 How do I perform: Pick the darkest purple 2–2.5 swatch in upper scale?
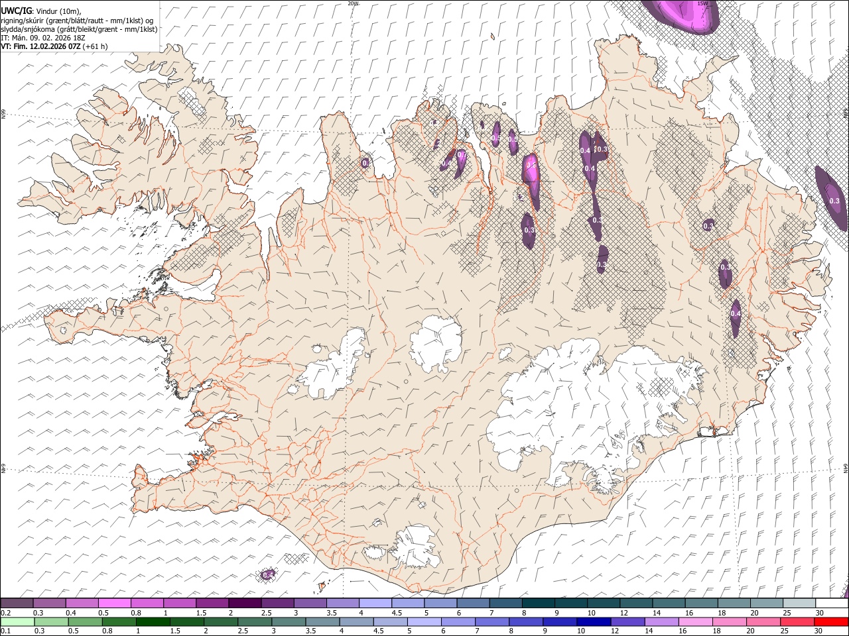[x=245, y=604]
